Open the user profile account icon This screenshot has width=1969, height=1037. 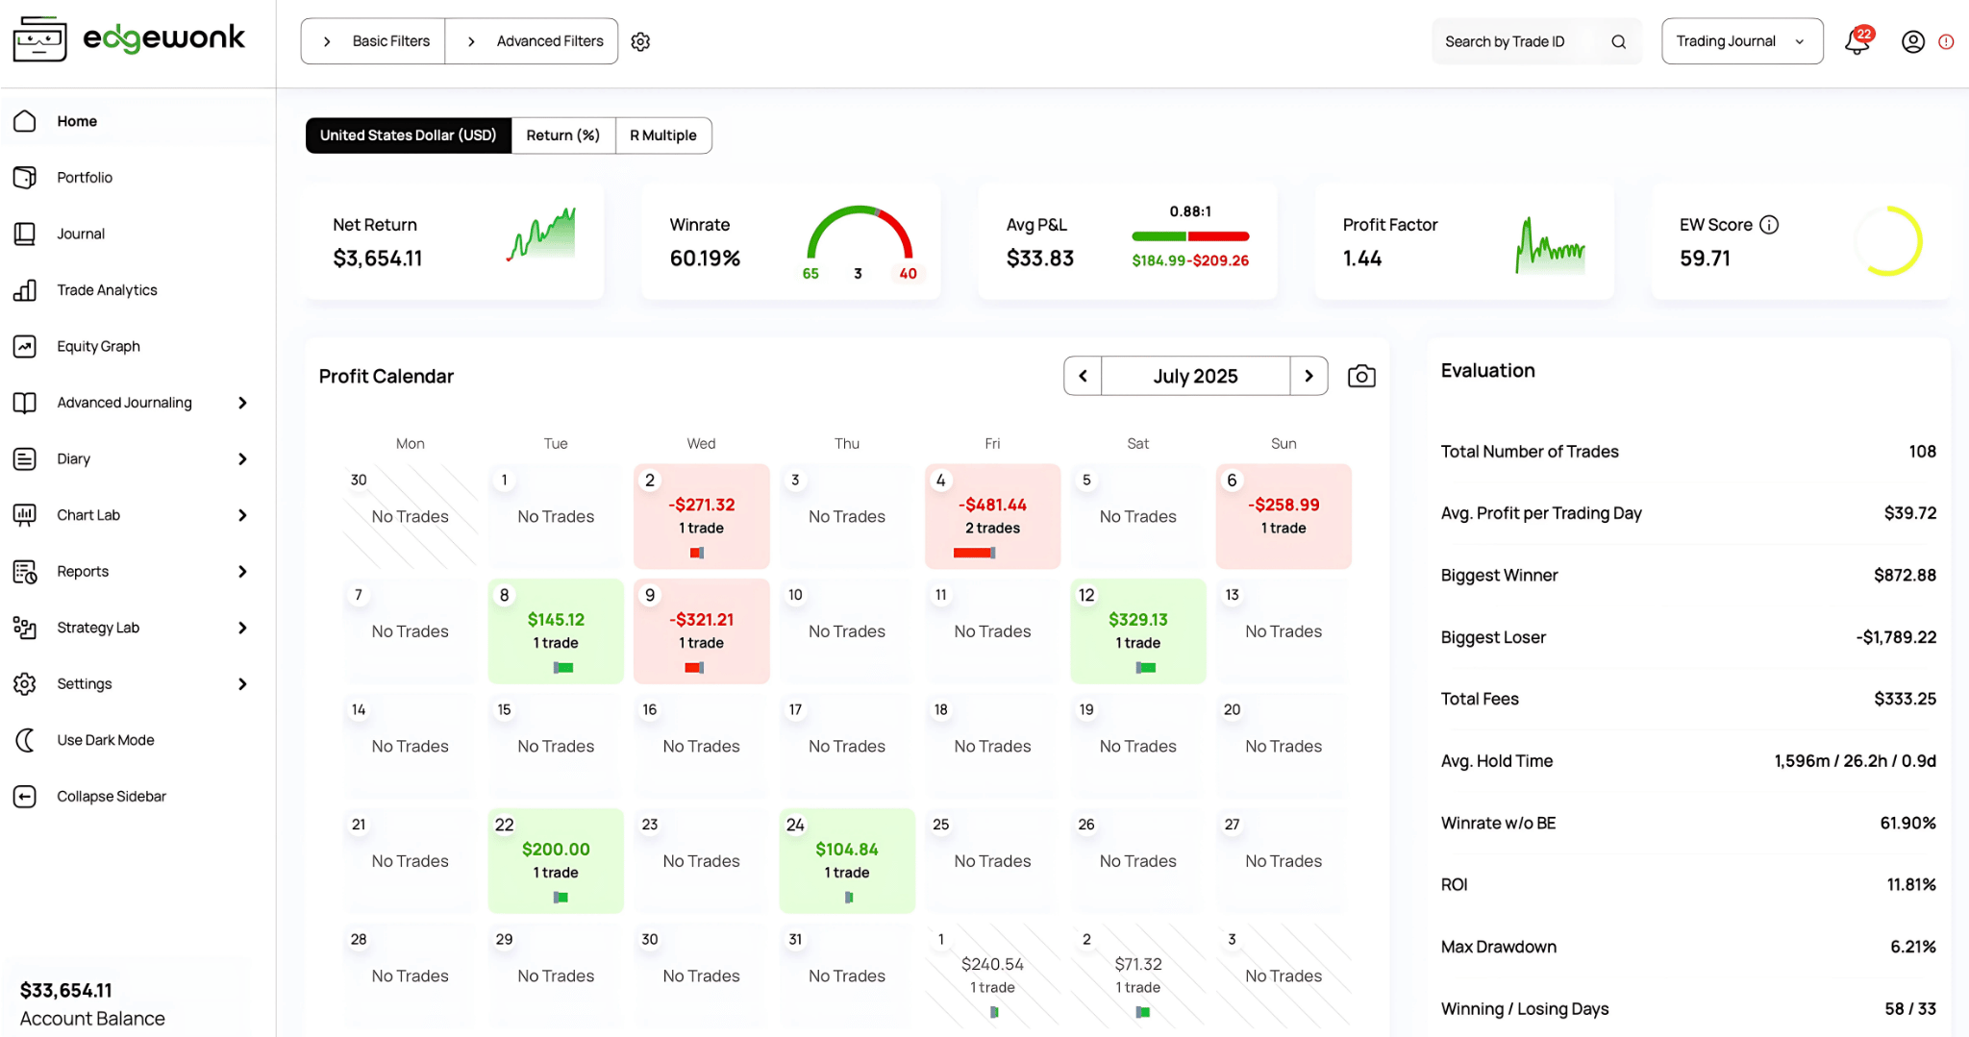[x=1912, y=41]
